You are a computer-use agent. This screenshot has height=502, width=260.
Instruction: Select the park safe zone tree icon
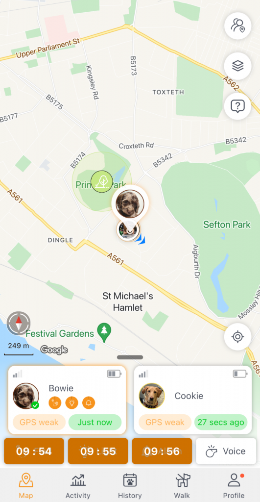(x=102, y=181)
